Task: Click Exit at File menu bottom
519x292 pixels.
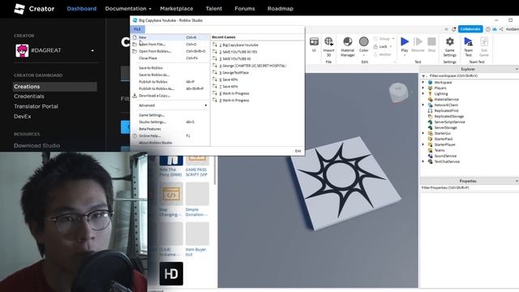Action: (x=298, y=151)
